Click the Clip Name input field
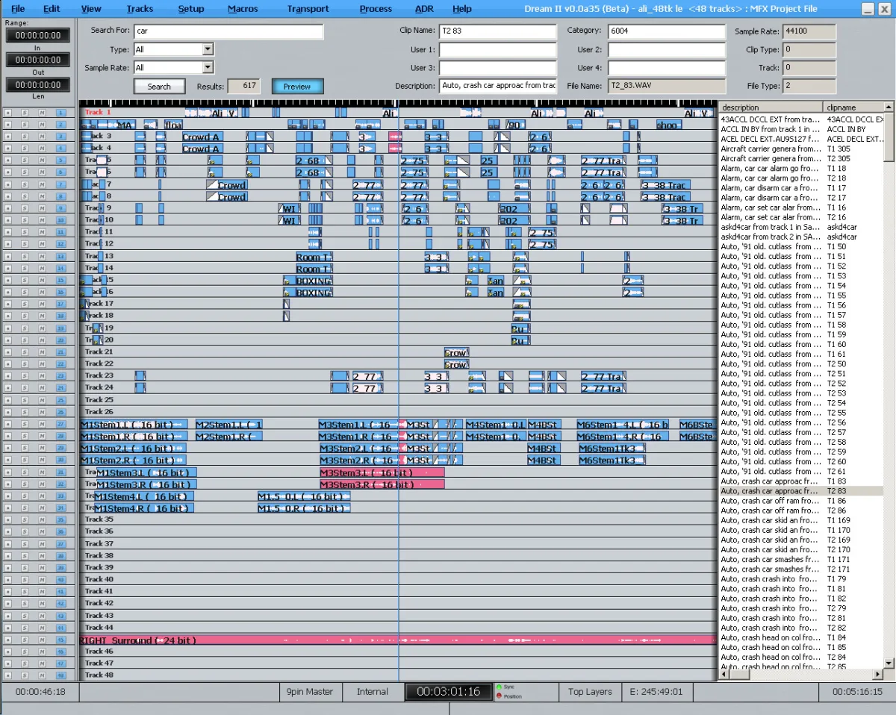The height and width of the screenshot is (715, 896). click(498, 31)
